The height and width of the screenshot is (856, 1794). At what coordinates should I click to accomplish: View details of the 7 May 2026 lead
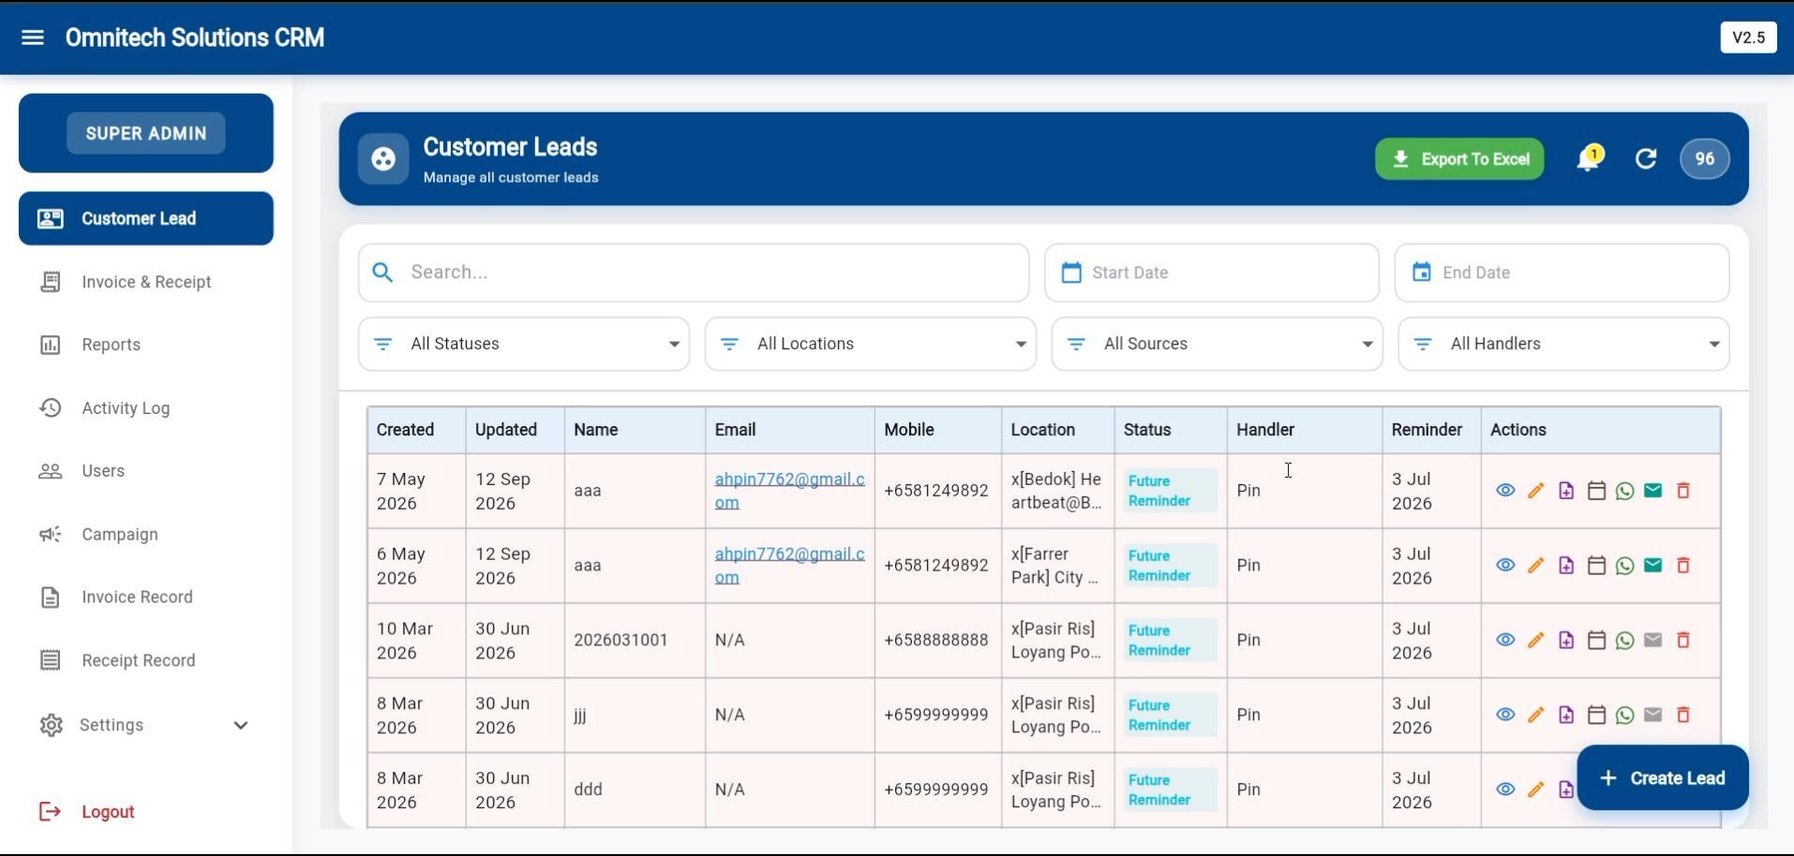point(1505,491)
